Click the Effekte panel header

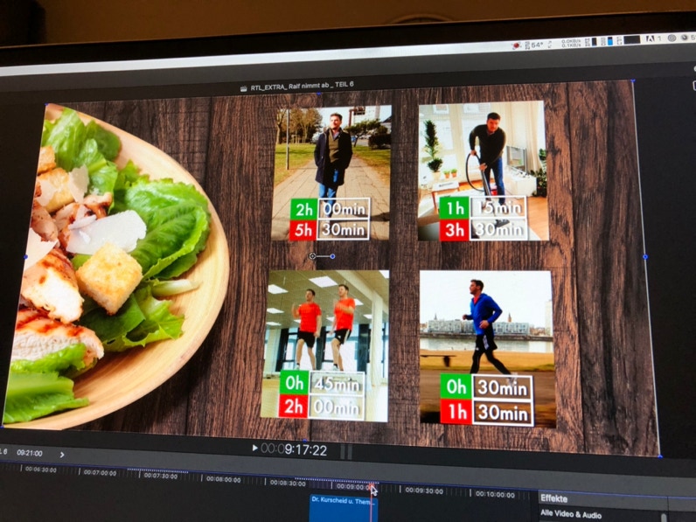(x=554, y=498)
